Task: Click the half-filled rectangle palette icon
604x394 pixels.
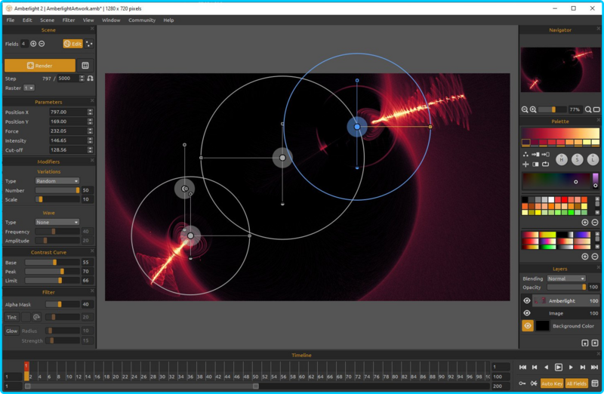Action: 535,165
